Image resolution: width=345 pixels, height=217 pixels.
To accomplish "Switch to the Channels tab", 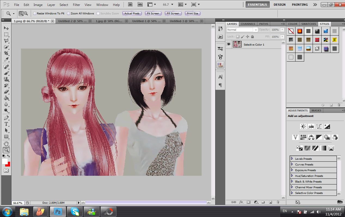I will pos(248,24).
